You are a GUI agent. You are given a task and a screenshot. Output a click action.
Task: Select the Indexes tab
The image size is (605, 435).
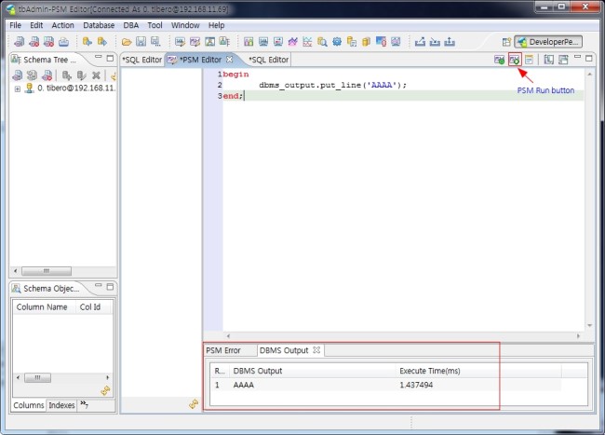(62, 404)
